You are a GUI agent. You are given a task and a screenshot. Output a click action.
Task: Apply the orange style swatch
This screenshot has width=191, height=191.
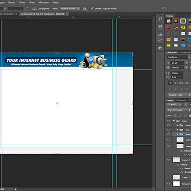[x=169, y=40]
